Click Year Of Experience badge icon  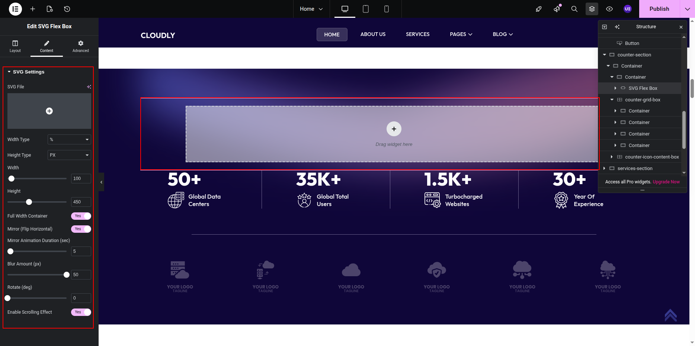pos(561,200)
